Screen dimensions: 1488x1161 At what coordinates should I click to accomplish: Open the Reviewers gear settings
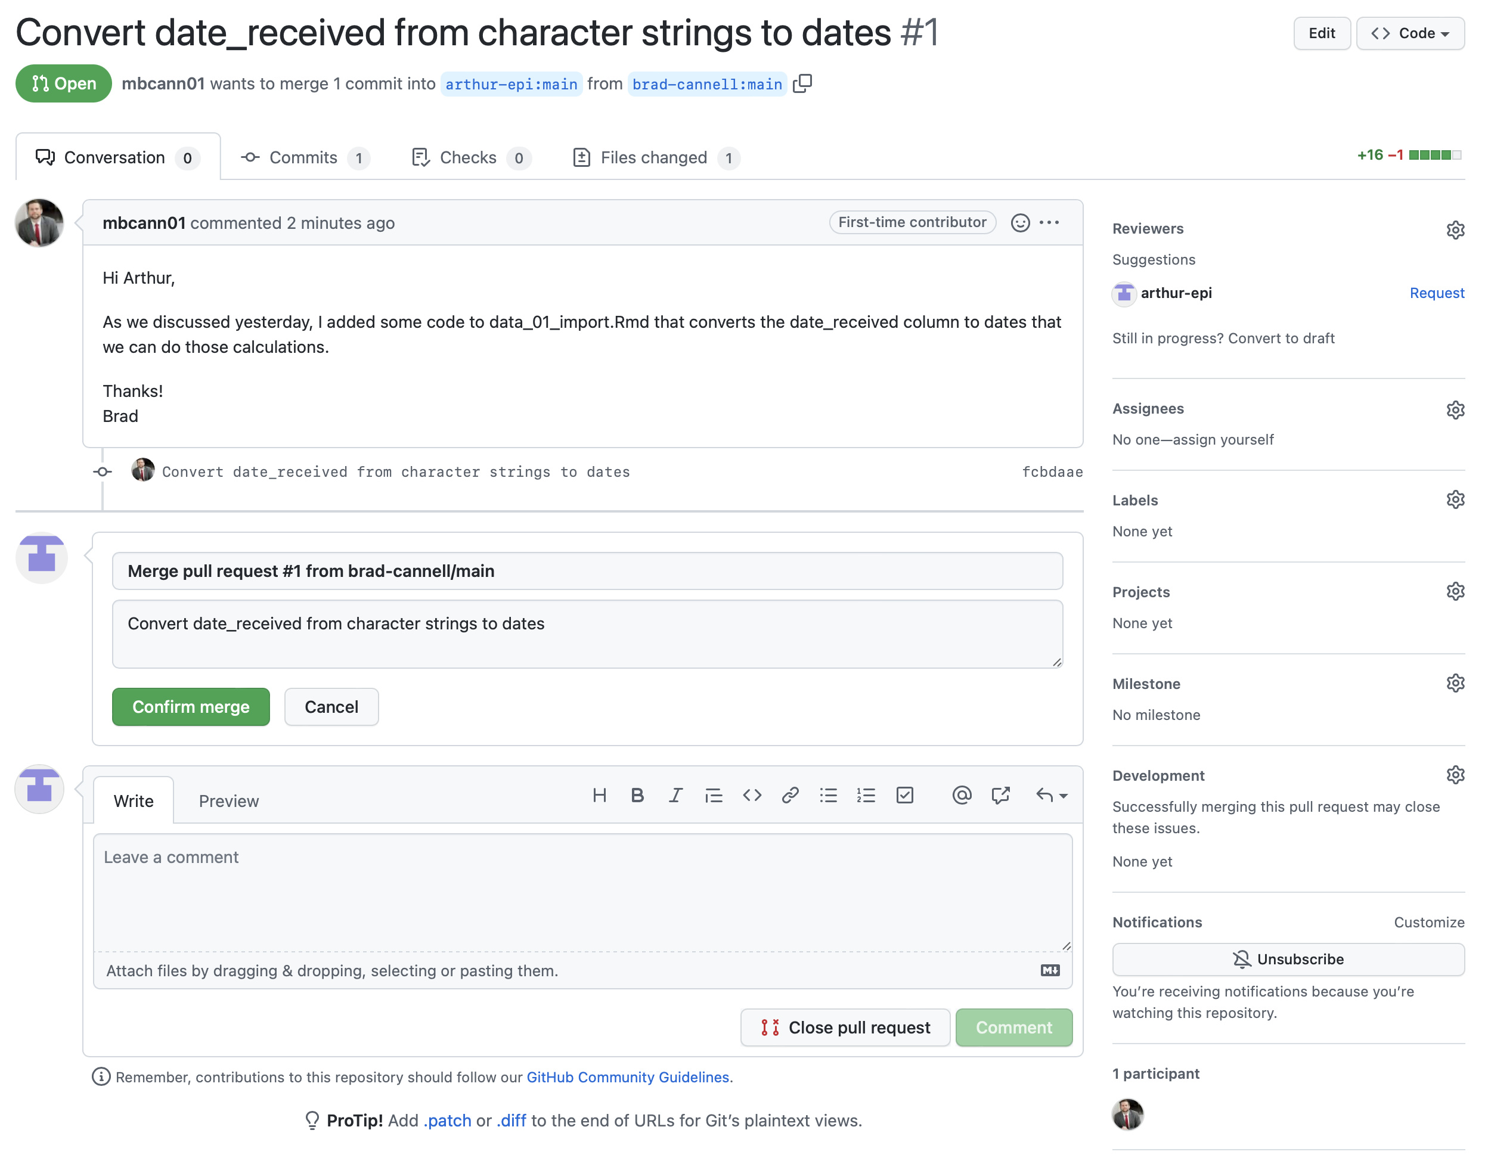[1455, 229]
